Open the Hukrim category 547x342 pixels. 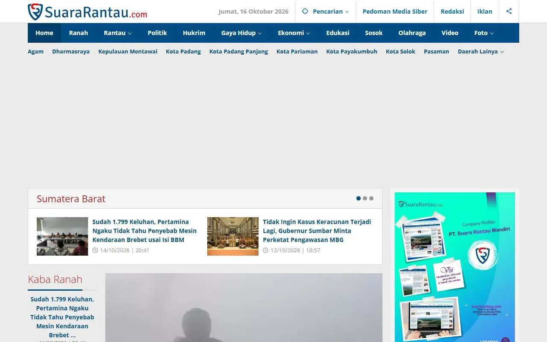(194, 33)
